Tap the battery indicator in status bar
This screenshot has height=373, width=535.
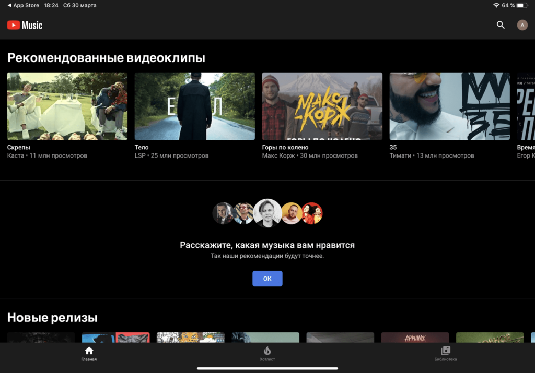[x=522, y=5]
